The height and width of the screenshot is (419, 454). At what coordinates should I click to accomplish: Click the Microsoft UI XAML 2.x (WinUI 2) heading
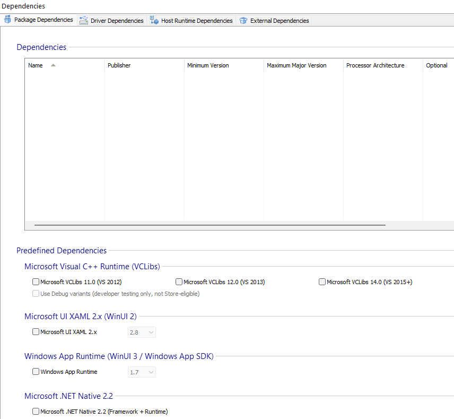pos(81,317)
